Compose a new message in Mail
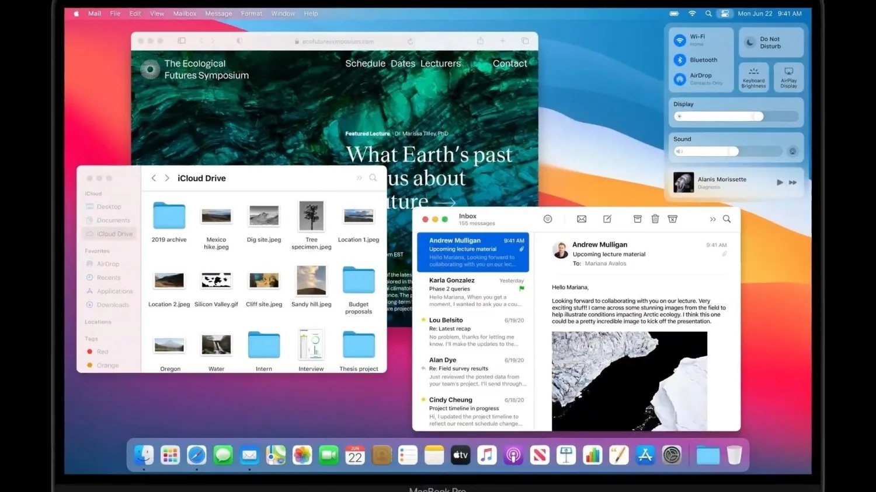876x492 pixels. tap(607, 219)
